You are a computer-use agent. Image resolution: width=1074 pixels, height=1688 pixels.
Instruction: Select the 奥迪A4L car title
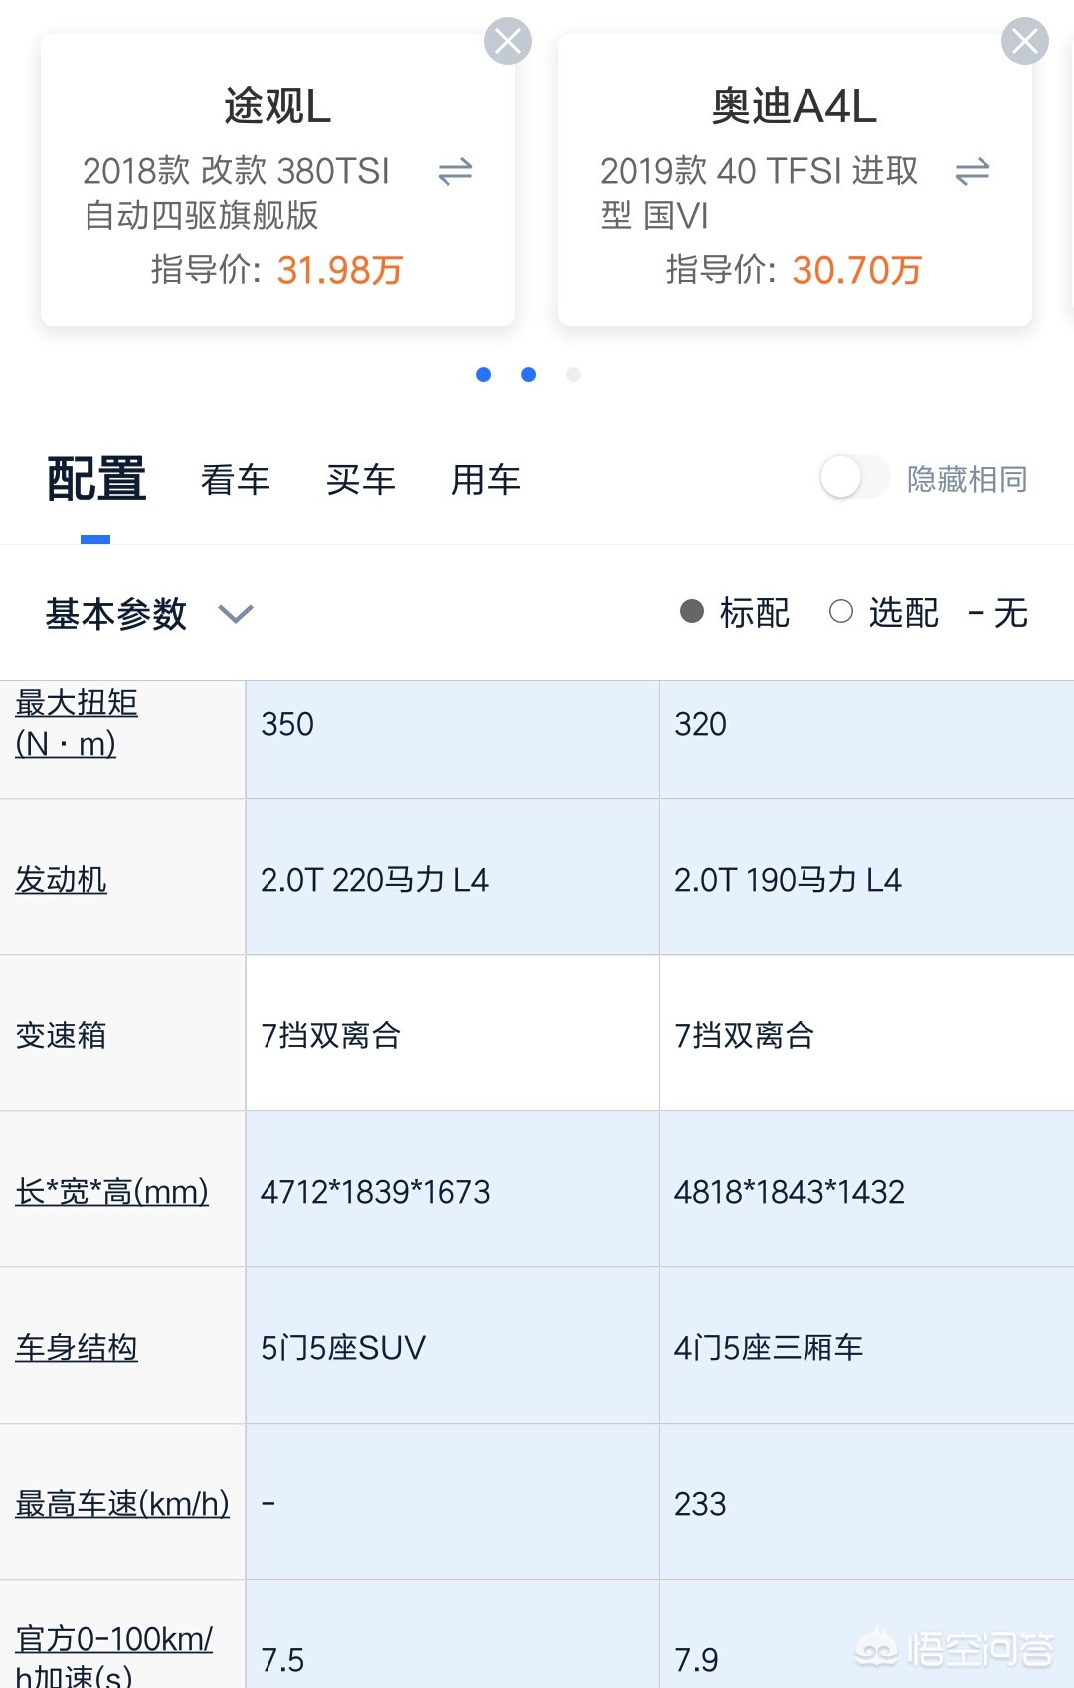pos(795,106)
